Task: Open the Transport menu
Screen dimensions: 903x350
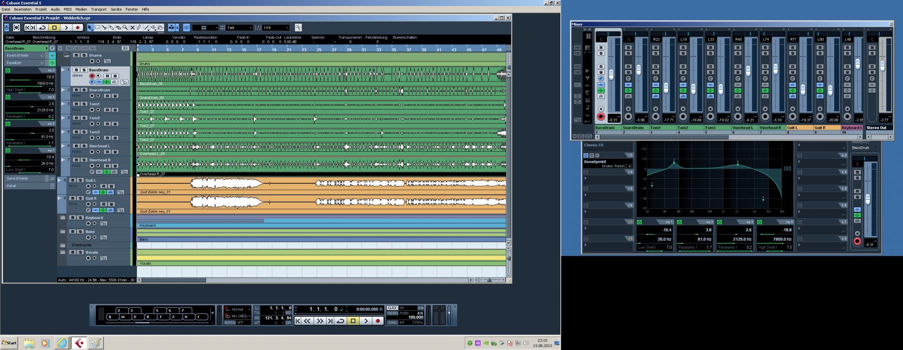Action: coord(98,9)
